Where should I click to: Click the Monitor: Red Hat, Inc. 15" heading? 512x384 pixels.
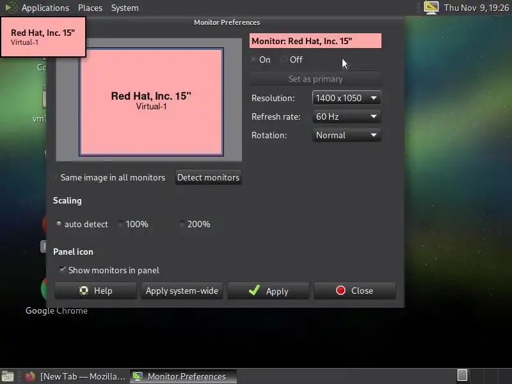point(316,41)
